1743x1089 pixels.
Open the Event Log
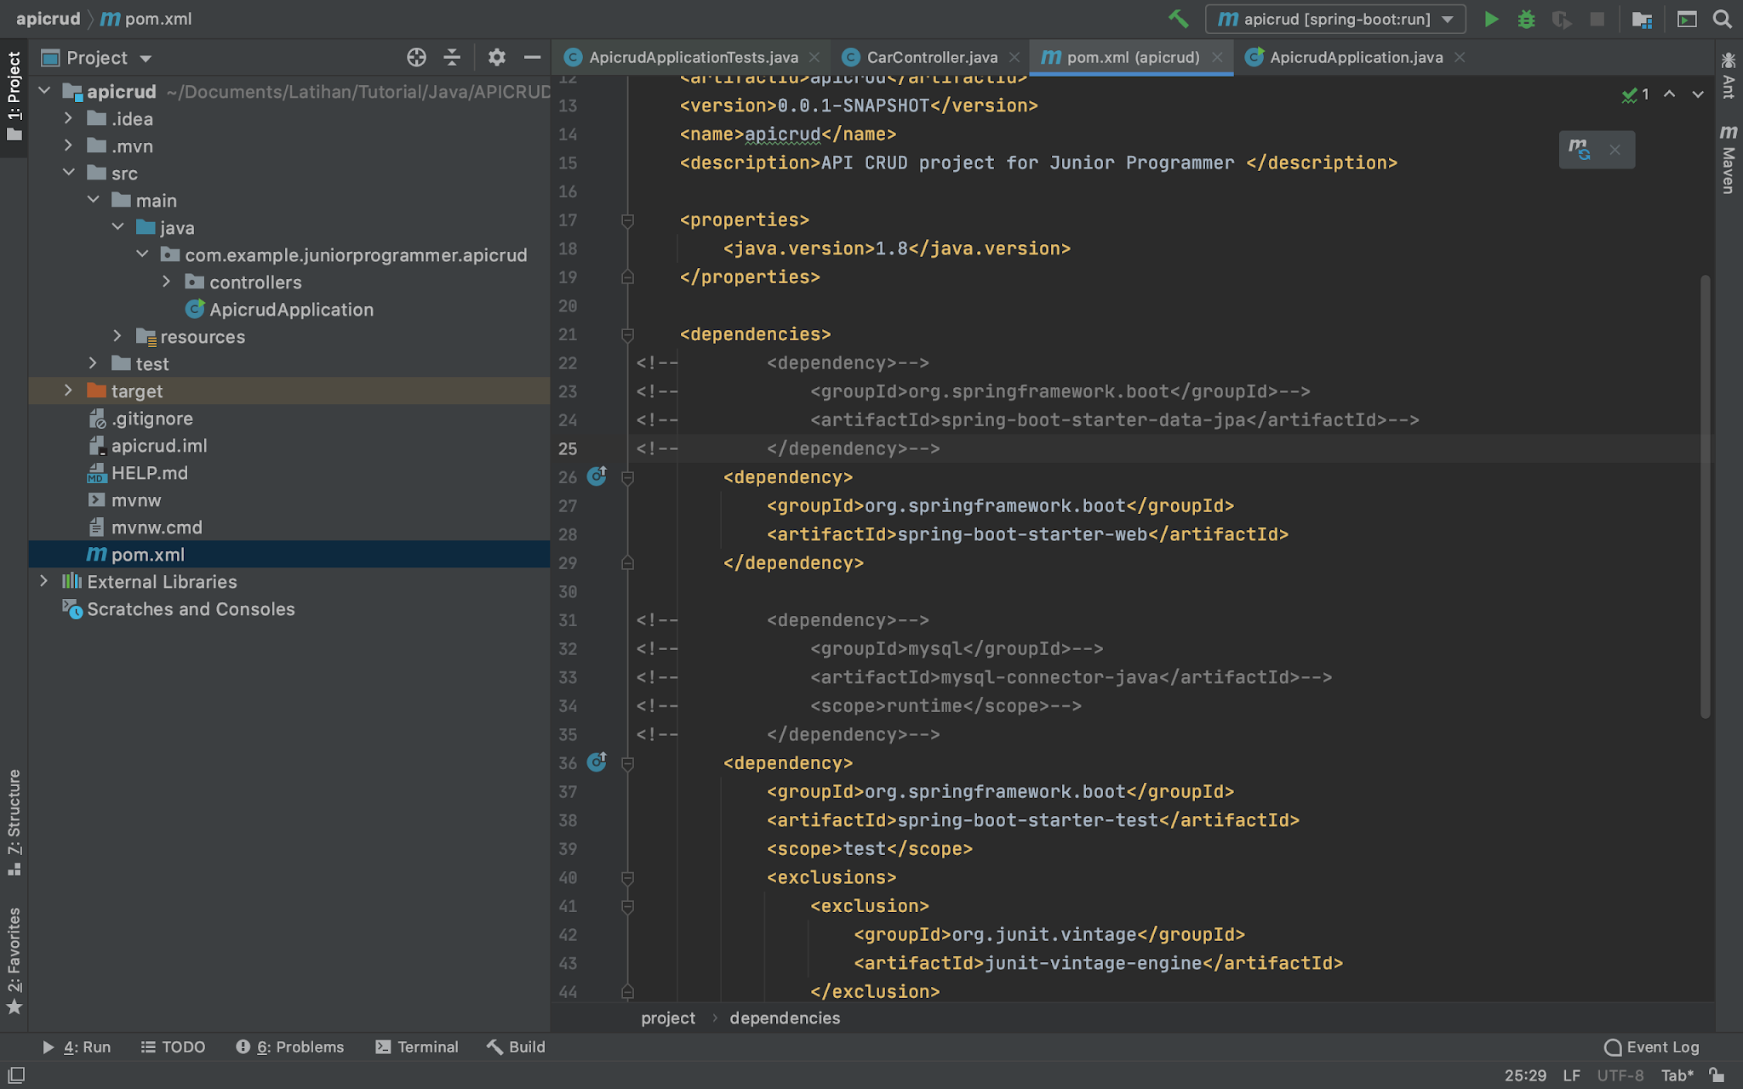click(1652, 1046)
